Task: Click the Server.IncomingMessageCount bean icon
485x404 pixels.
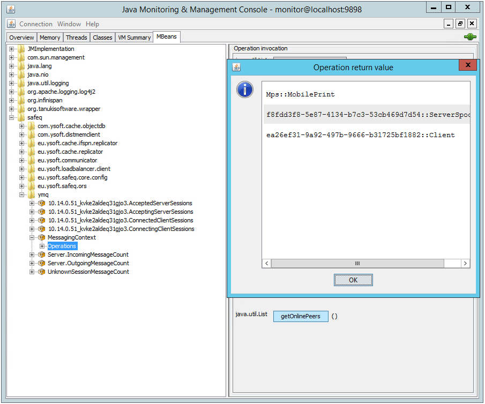Action: click(x=41, y=255)
